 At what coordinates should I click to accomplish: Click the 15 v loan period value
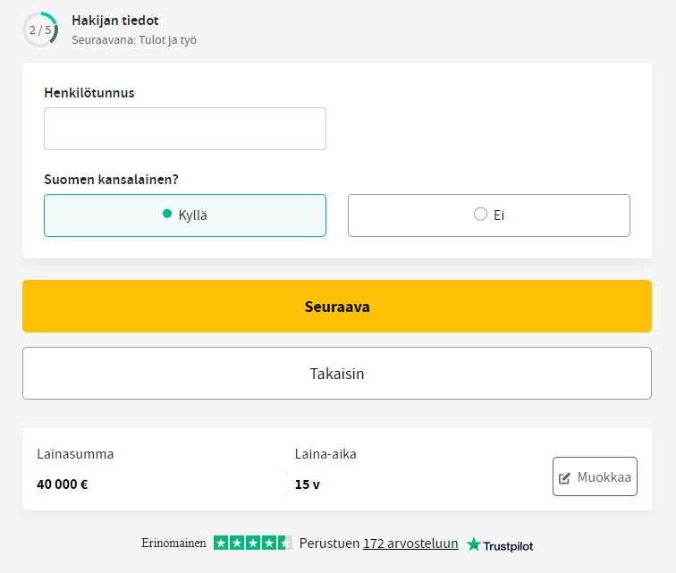pyautogui.click(x=308, y=485)
